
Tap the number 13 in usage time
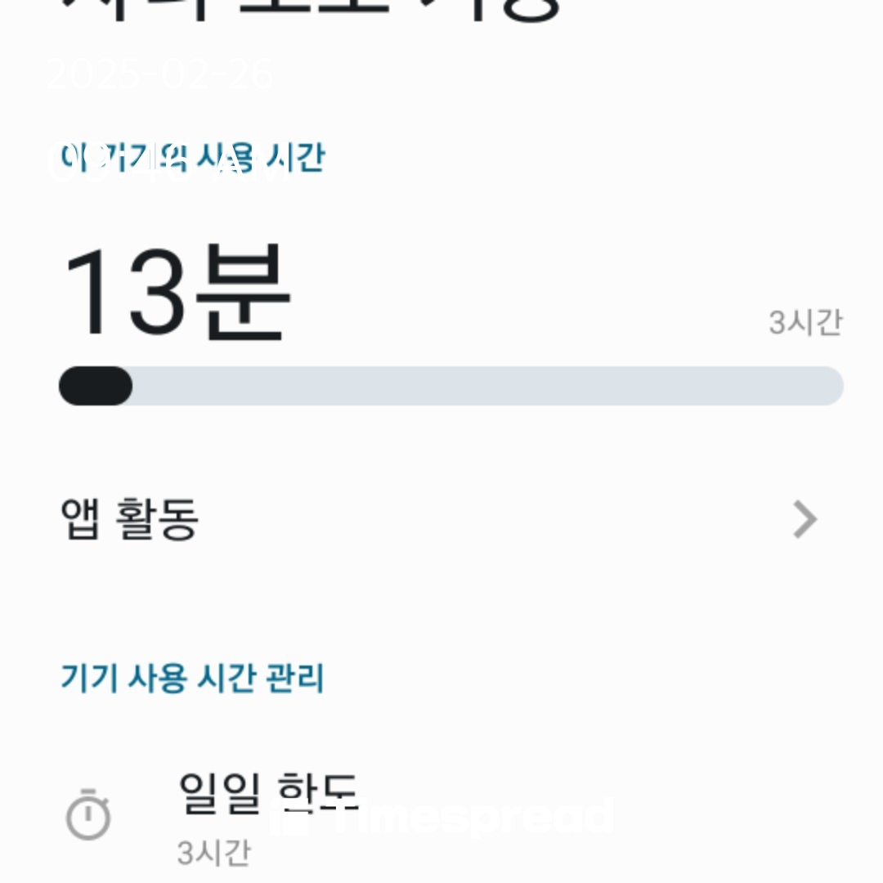(125, 293)
